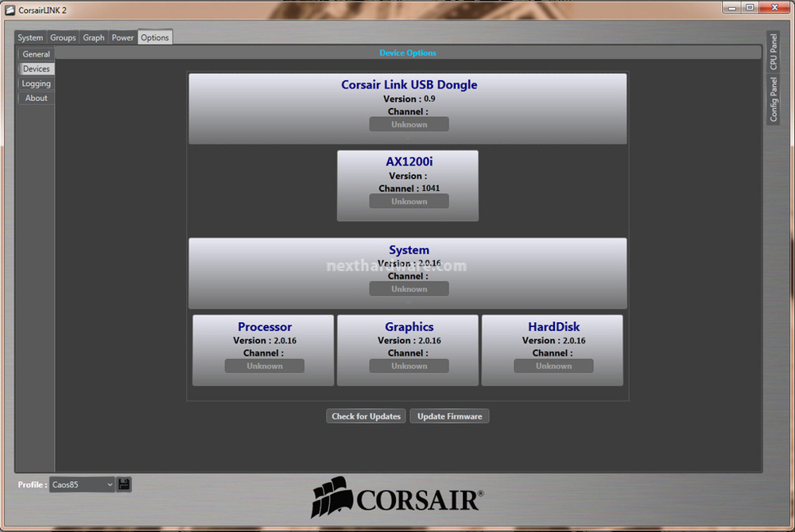Click the dongle version value 0.9
This screenshot has height=532, width=795.
tap(429, 99)
